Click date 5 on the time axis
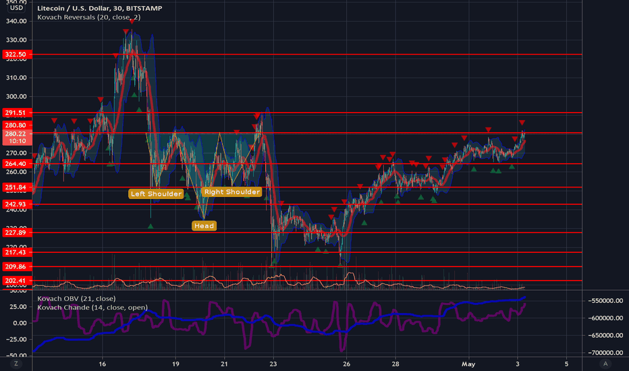 pyautogui.click(x=566, y=364)
